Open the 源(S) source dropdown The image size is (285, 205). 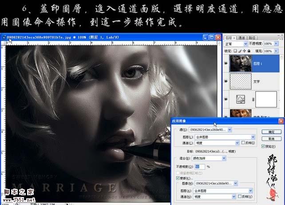click(x=230, y=130)
